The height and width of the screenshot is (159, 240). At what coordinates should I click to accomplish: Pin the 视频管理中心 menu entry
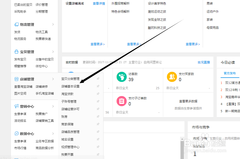tap(98, 147)
